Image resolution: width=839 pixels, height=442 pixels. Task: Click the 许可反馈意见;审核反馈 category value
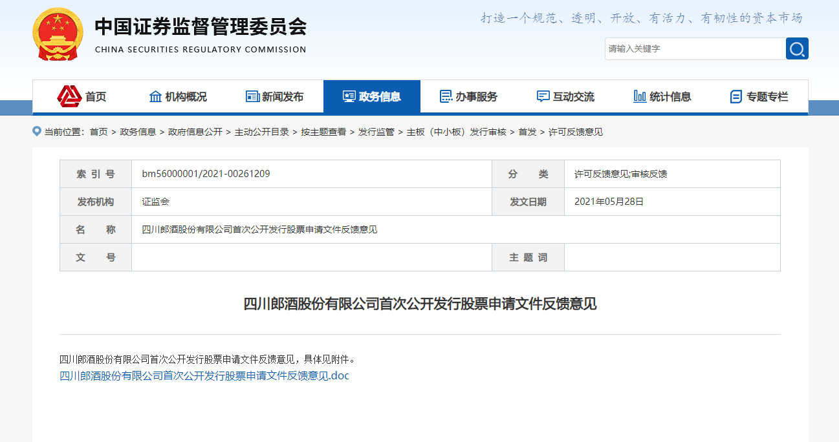[620, 174]
